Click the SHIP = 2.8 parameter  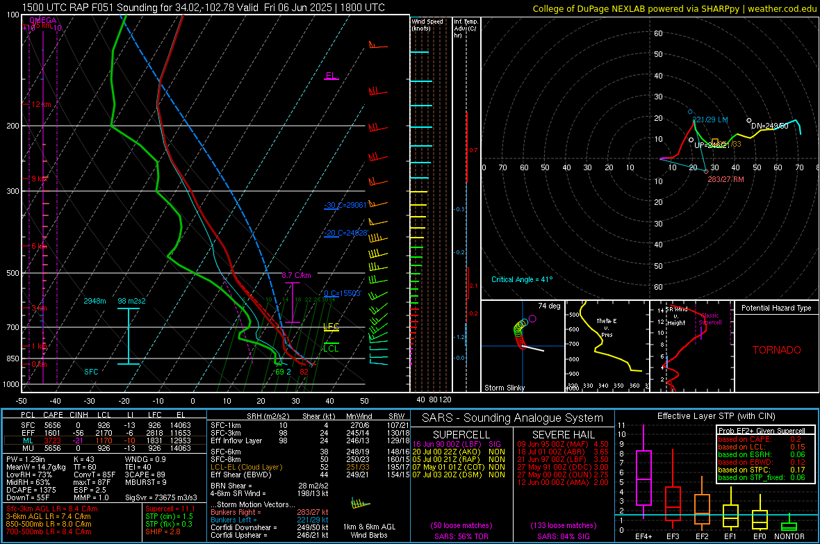click(x=163, y=531)
